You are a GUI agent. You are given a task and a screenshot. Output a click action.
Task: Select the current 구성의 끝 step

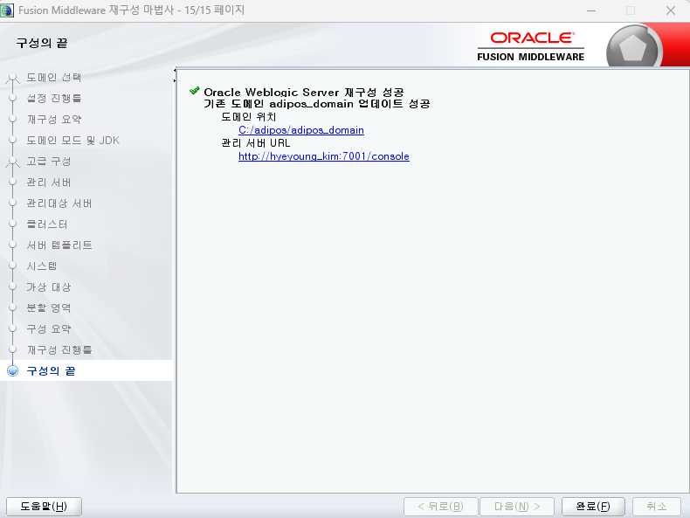click(x=51, y=371)
